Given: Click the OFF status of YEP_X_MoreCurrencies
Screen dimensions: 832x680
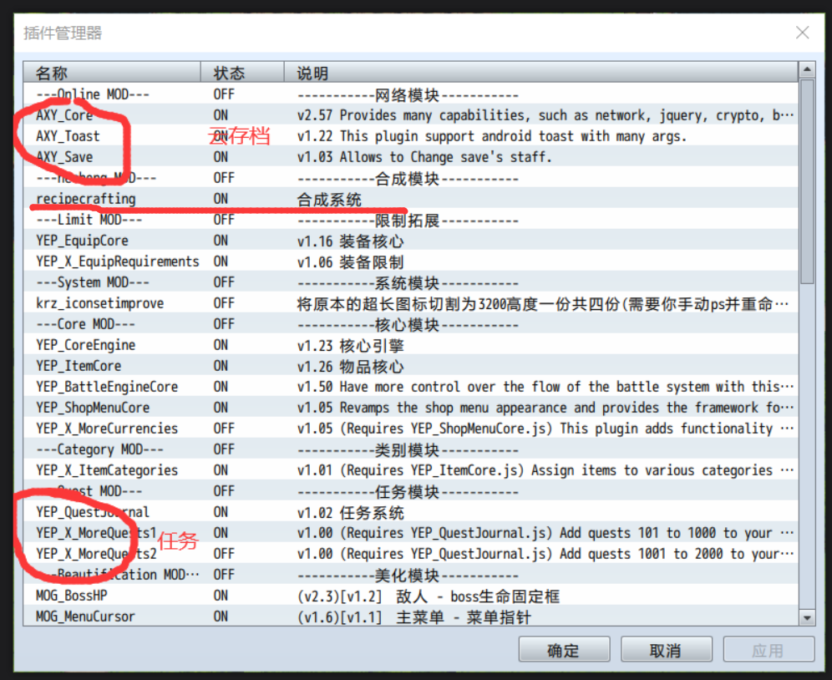Looking at the screenshot, I should [224, 429].
